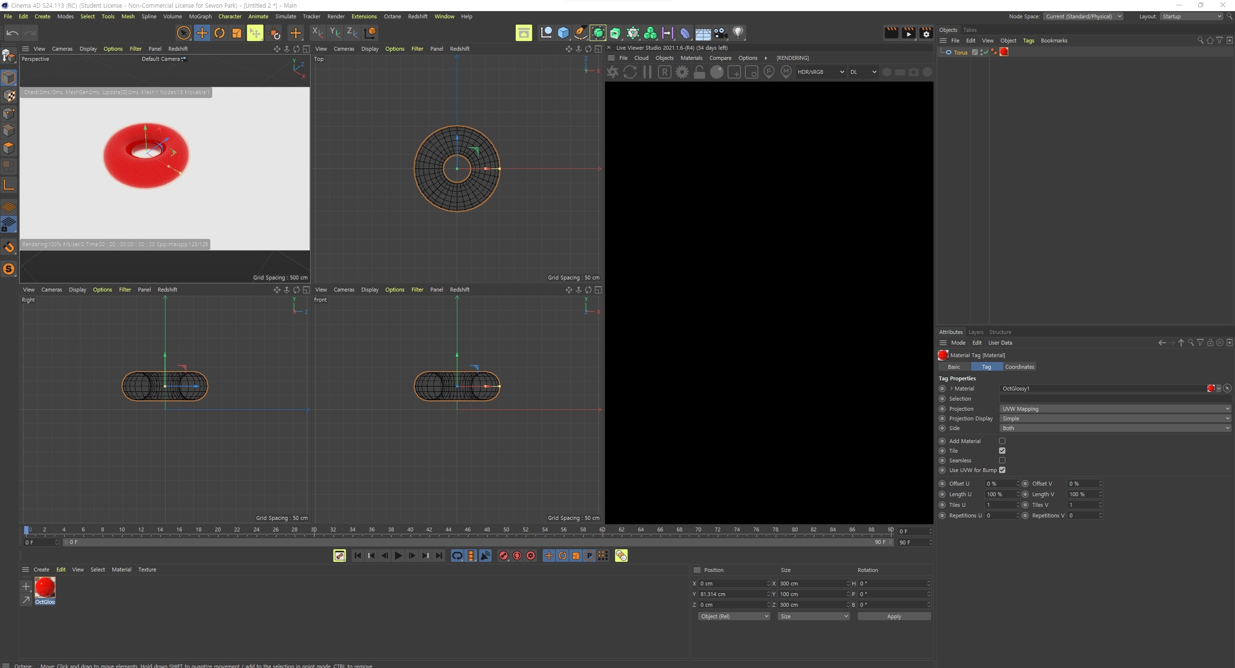Enable the Seamless checkbox
Screen dimensions: 1235x668
coord(1002,460)
